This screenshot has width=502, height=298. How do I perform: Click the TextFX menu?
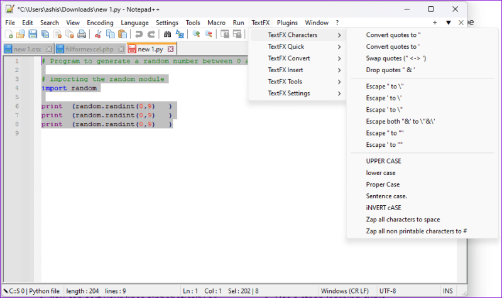pyautogui.click(x=260, y=23)
